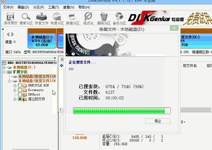
Task: Check the $RECYCLE.BIN folder checkbox
Action: tap(20, 85)
